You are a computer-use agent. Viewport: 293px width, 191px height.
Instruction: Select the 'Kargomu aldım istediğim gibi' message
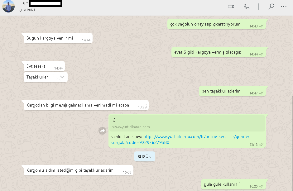tap(79, 170)
